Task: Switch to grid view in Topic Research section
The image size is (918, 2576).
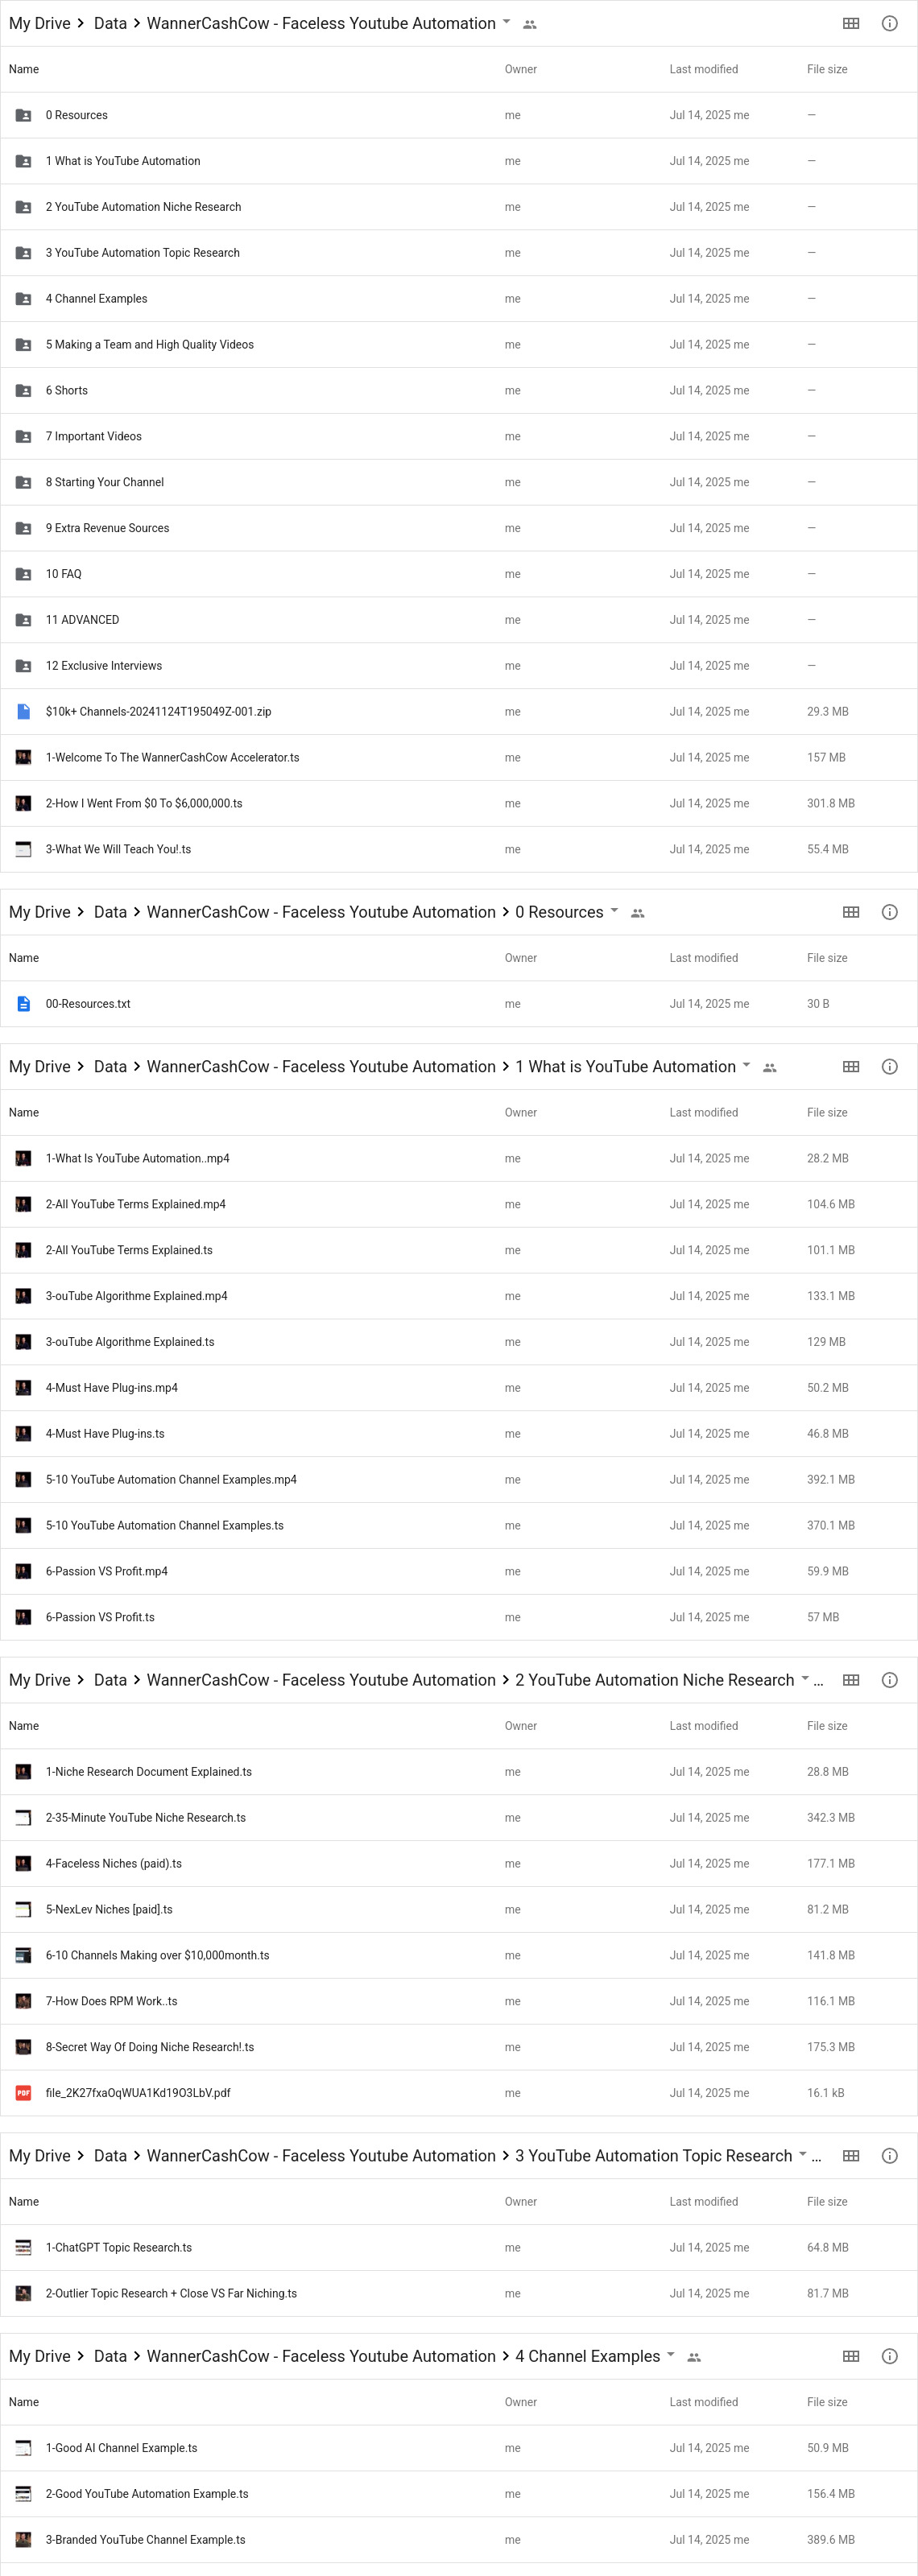Action: point(851,2156)
